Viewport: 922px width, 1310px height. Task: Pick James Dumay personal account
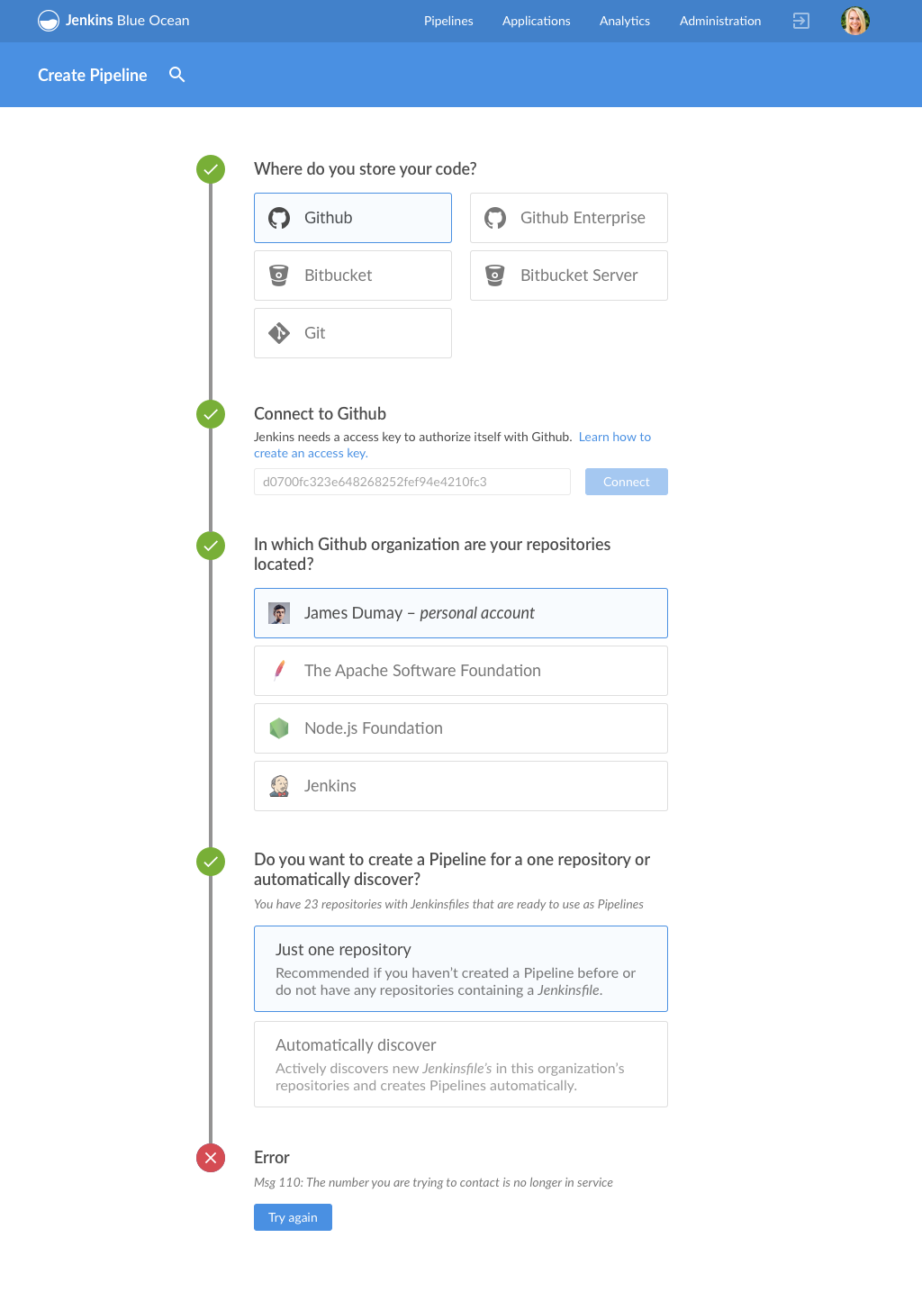click(x=461, y=613)
